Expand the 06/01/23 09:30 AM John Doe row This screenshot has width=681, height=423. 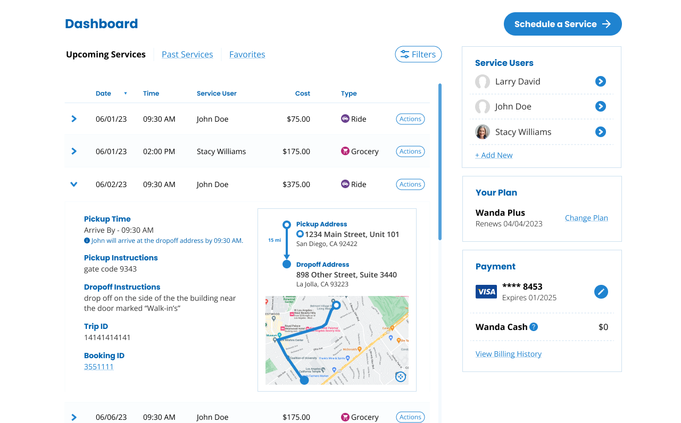(74, 119)
